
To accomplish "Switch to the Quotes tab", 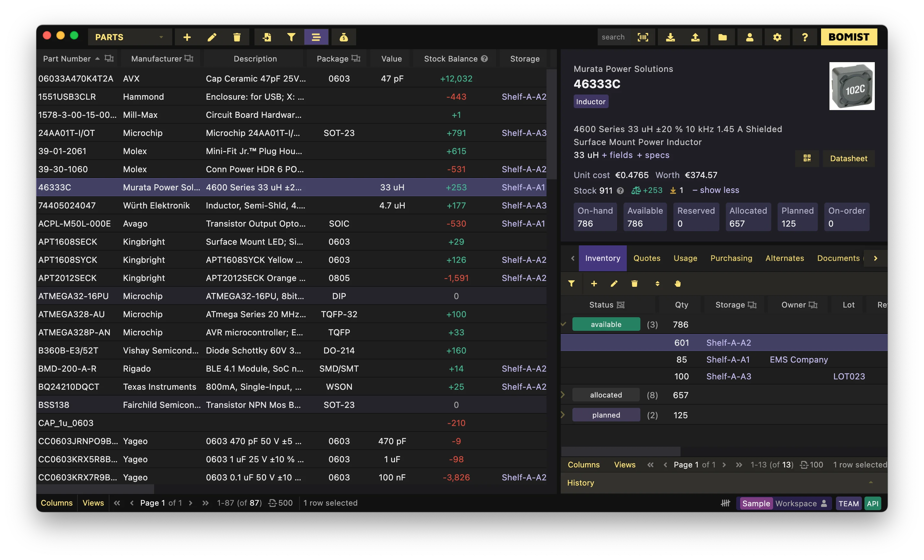I will [647, 258].
